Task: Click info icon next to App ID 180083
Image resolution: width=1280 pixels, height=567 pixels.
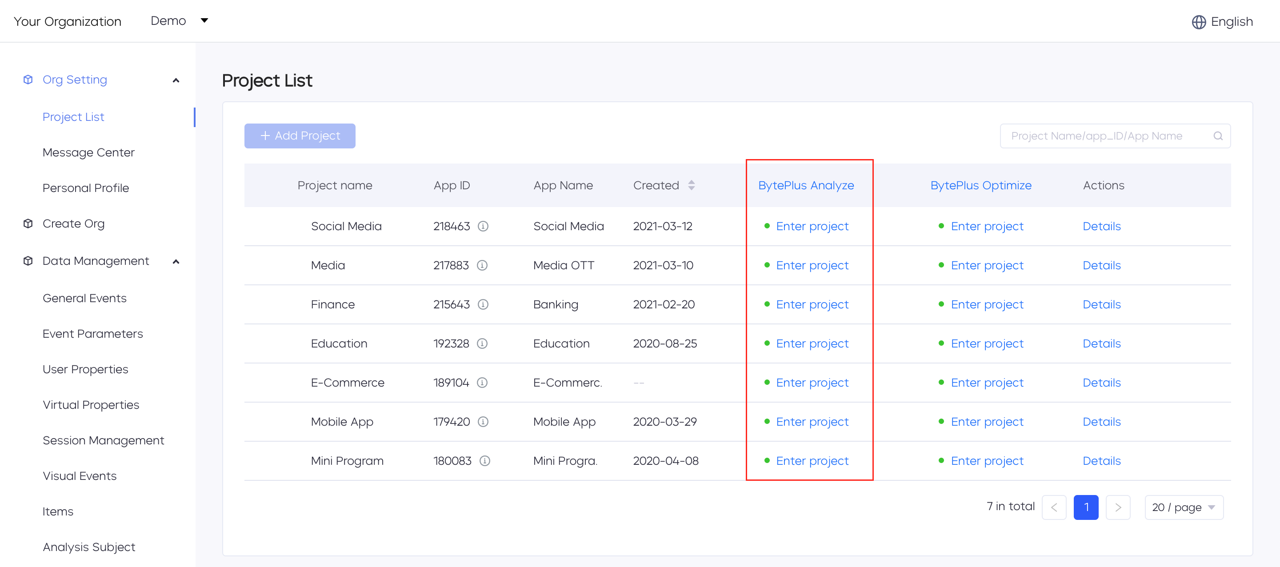Action: coord(484,461)
